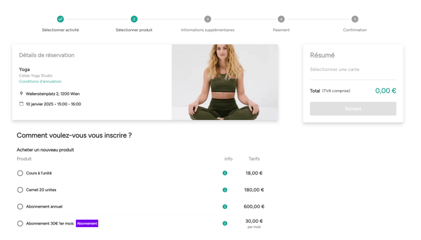Show info for Abonnement annuel
This screenshot has height=240, width=421.
(225, 206)
